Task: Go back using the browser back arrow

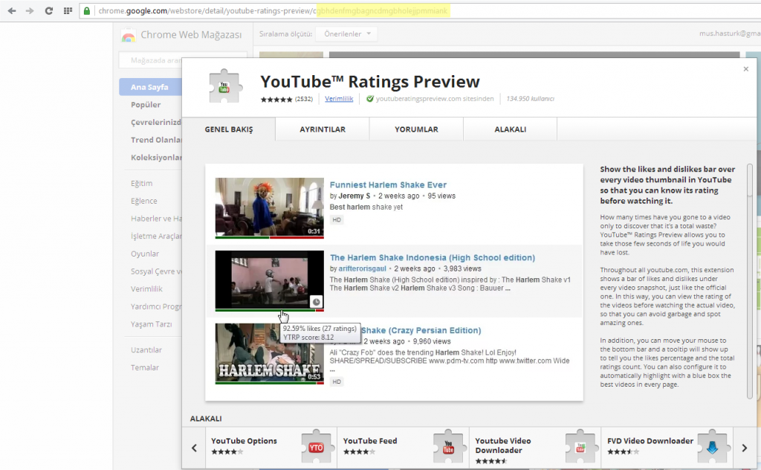Action: click(12, 10)
